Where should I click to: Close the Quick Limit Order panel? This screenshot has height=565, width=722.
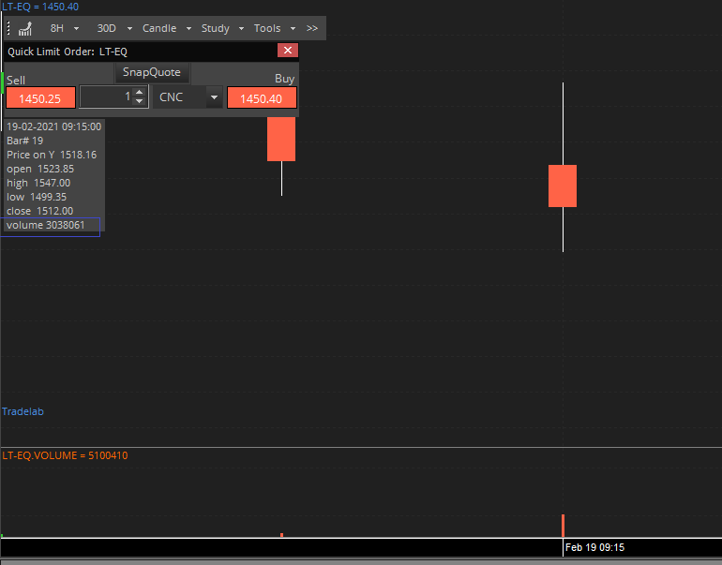click(x=288, y=51)
